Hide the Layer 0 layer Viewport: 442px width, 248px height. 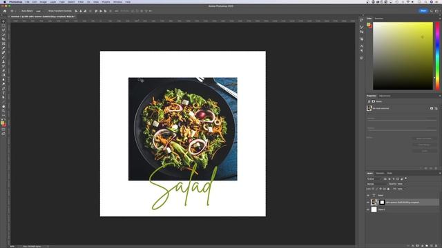pos(368,209)
